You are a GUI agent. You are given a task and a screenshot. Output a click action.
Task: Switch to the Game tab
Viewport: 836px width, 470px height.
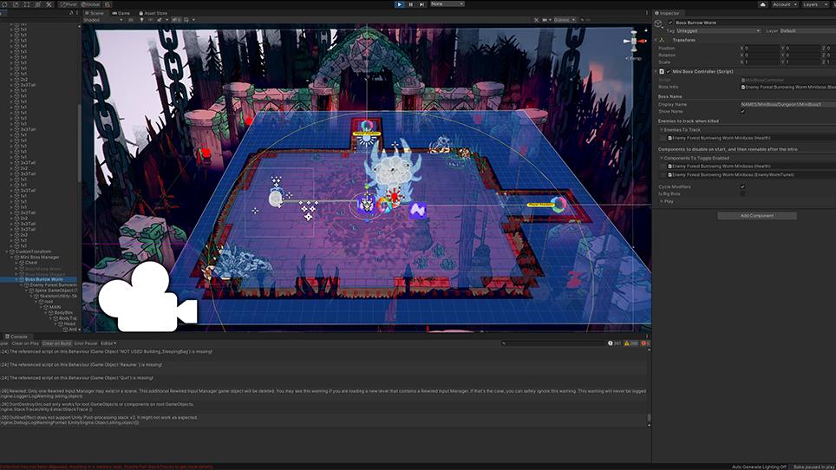[x=121, y=13]
